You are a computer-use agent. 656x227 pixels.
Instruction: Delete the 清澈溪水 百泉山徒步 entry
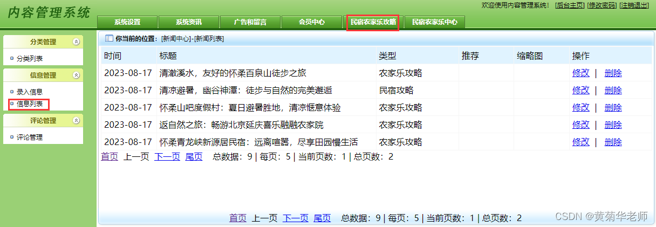pyautogui.click(x=613, y=73)
